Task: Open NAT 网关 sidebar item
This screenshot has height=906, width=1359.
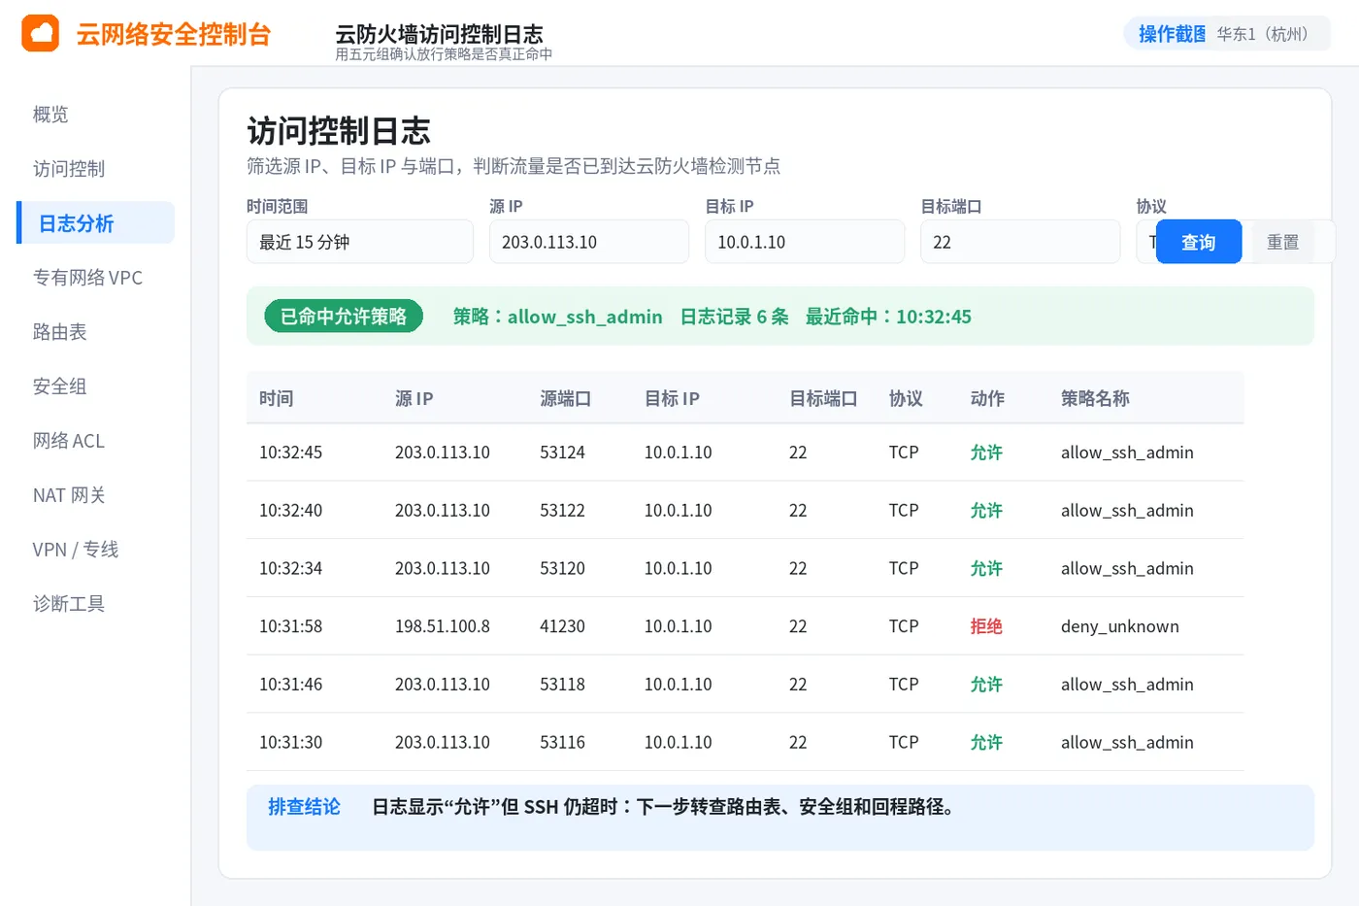Action: coord(69,495)
